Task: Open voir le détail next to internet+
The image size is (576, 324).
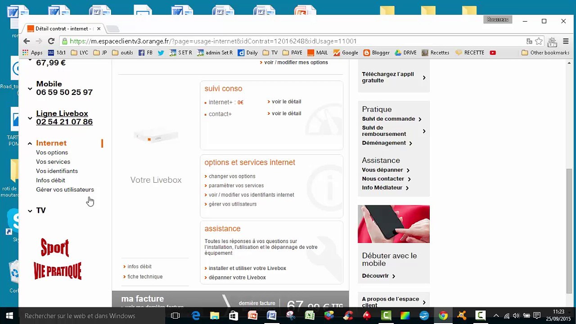Action: point(286,102)
